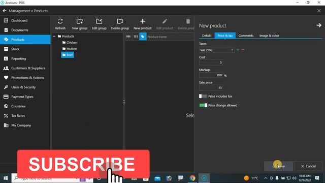Select the Chicken group
The width and height of the screenshot is (325, 183).
tap(70, 43)
